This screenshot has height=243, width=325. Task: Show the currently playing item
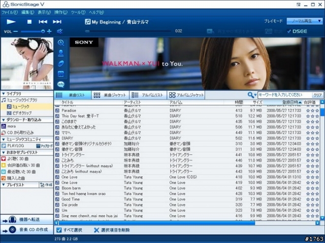(230, 31)
